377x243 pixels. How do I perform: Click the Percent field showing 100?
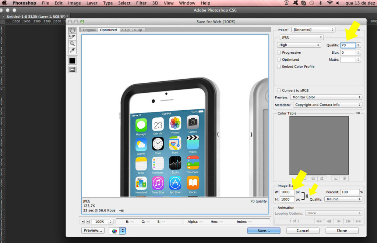pos(350,192)
